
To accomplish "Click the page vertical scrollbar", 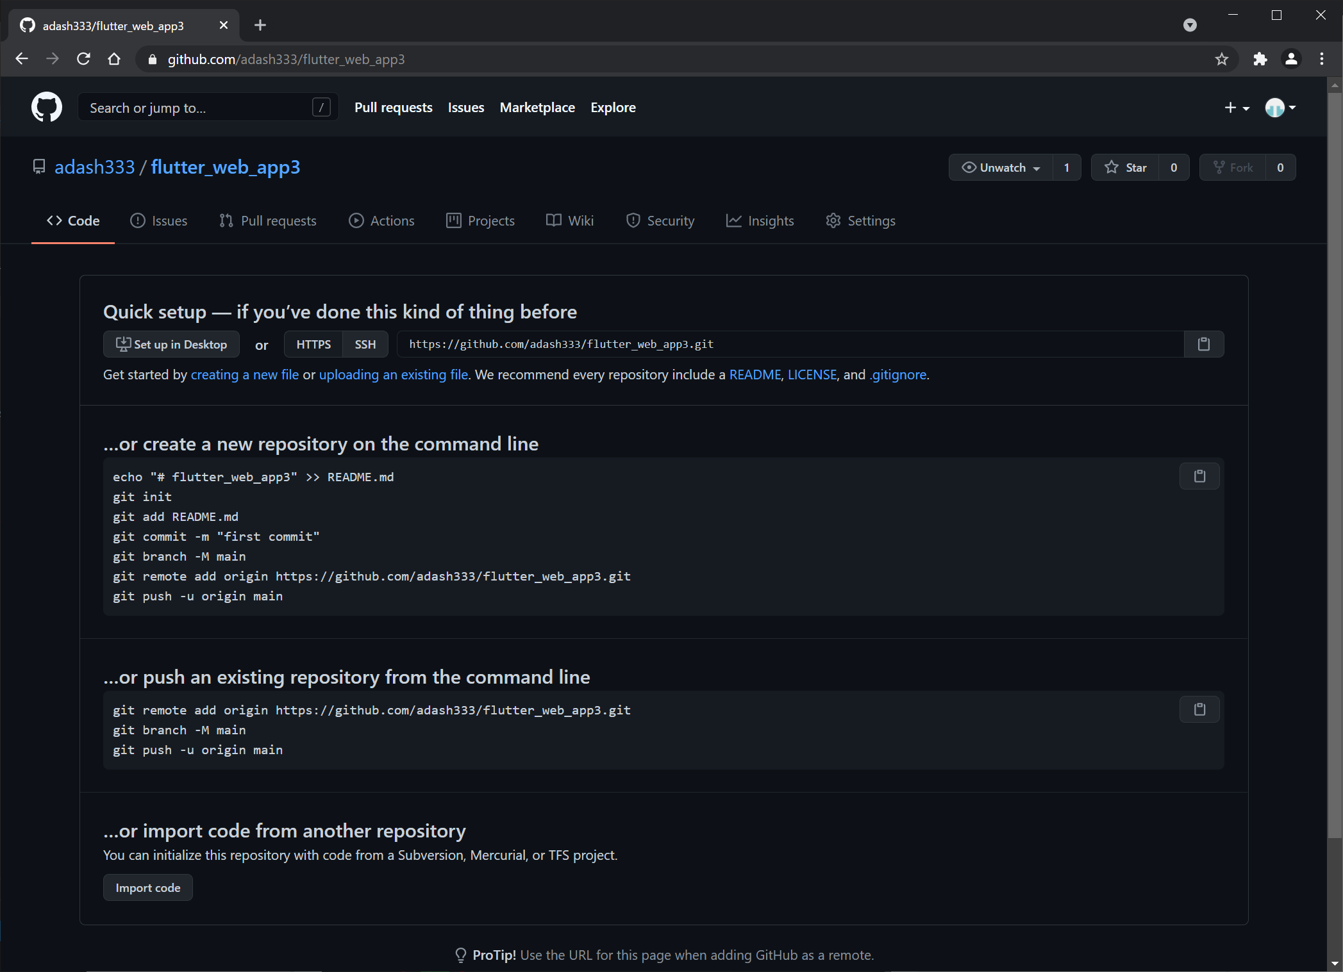I will click(1335, 466).
